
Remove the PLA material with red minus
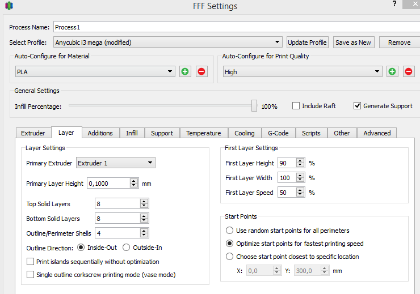click(x=201, y=71)
